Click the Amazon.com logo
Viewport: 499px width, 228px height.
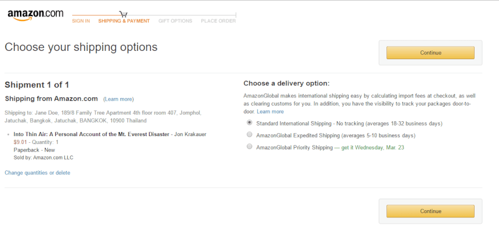click(x=35, y=14)
